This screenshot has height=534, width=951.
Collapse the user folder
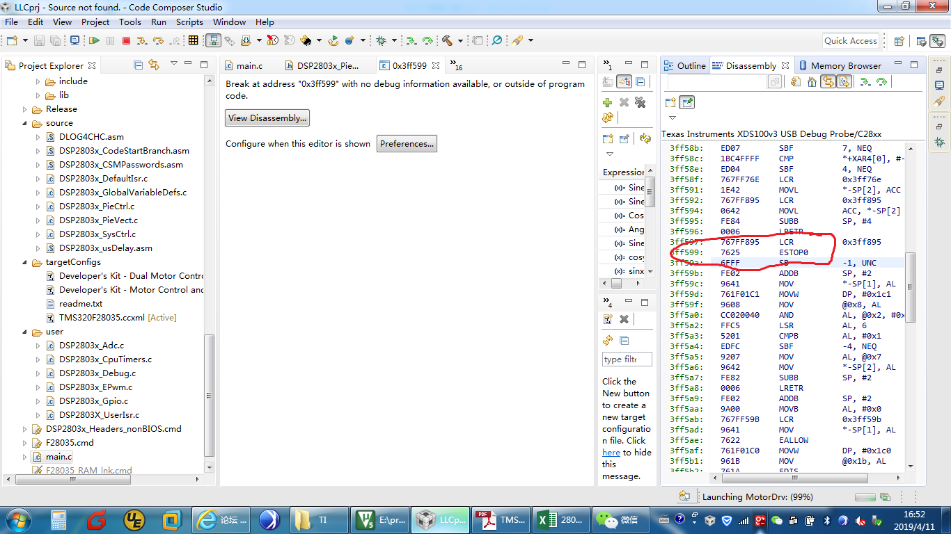click(25, 332)
